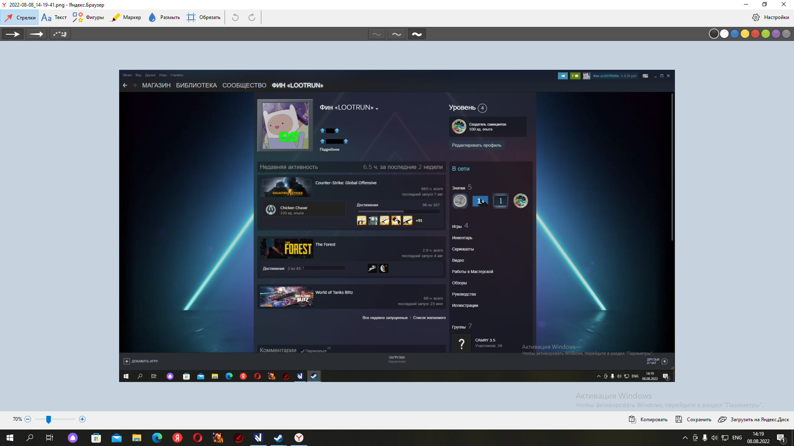Viewport: 794px width, 446px height.
Task: Select the Обрезать crop tool
Action: tap(203, 17)
